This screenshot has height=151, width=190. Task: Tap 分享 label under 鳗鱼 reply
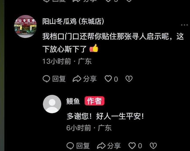click(x=114, y=146)
